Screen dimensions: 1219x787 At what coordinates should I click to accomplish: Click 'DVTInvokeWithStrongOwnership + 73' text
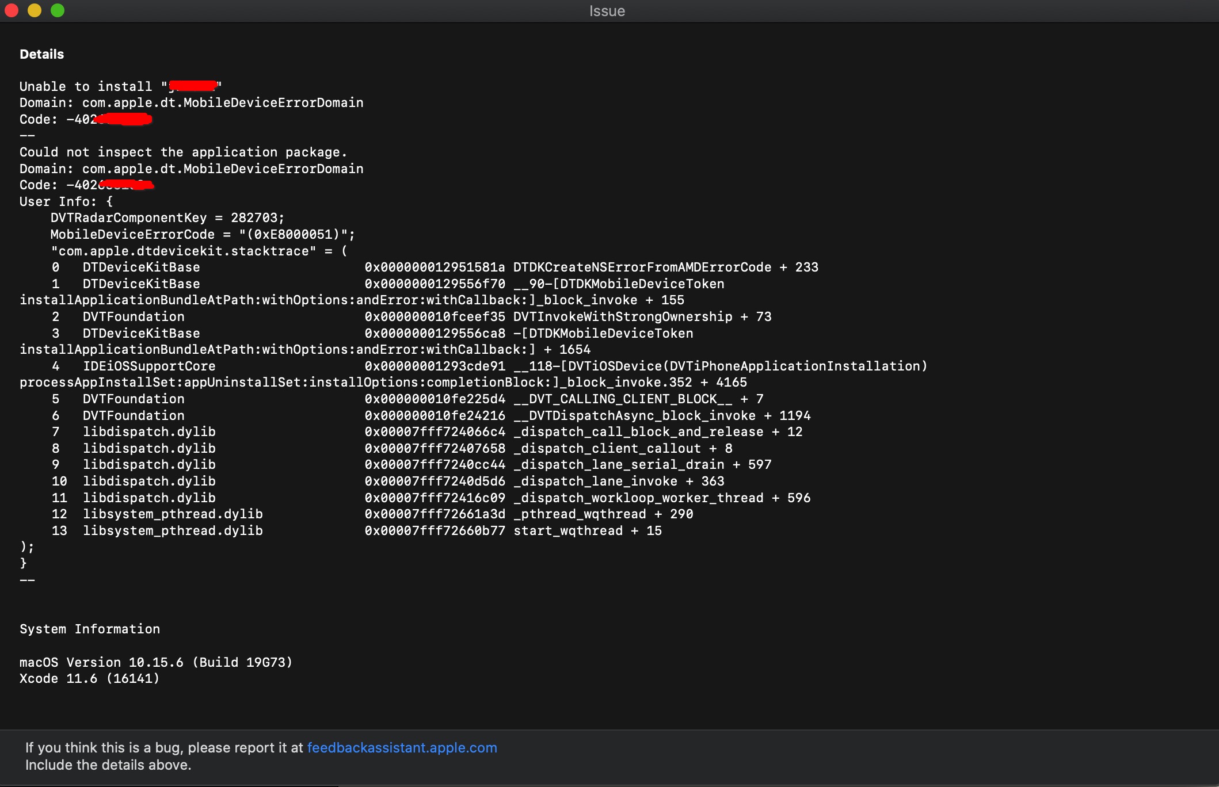click(642, 316)
